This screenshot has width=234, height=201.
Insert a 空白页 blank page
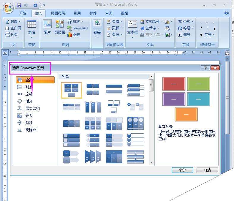pyautogui.click(x=13, y=28)
